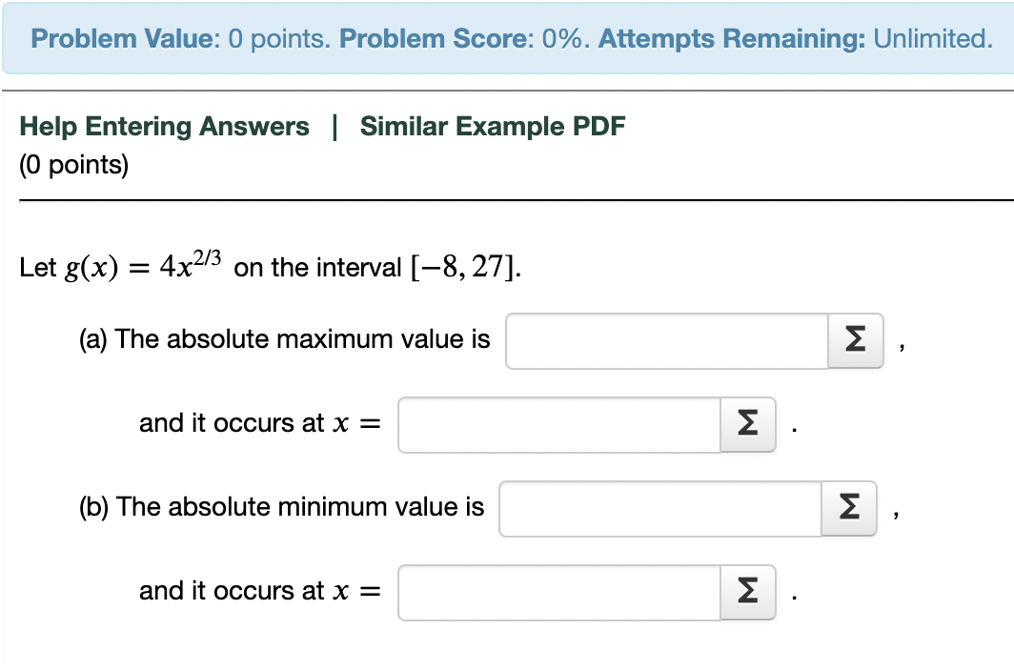1014x671 pixels.
Task: Open the Similar Example PDF
Action: (x=492, y=126)
